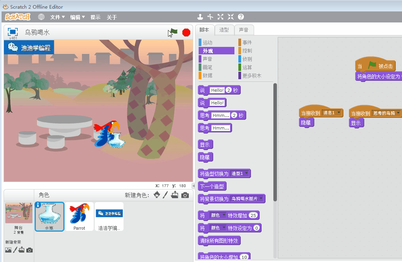Select the Parrot sprite thumbnail
Image resolution: width=402 pixels, height=262 pixels.
pyautogui.click(x=79, y=216)
